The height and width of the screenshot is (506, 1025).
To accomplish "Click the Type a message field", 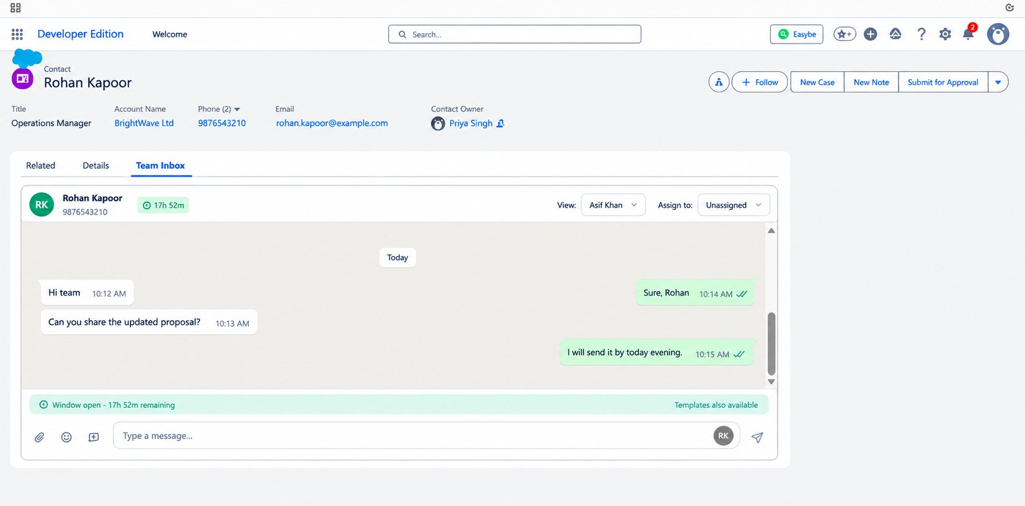I will click(x=426, y=435).
